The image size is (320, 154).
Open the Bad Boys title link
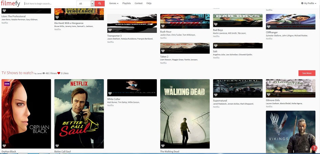tap(218, 30)
